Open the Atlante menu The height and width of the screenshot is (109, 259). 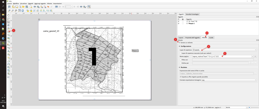tap(50, 4)
